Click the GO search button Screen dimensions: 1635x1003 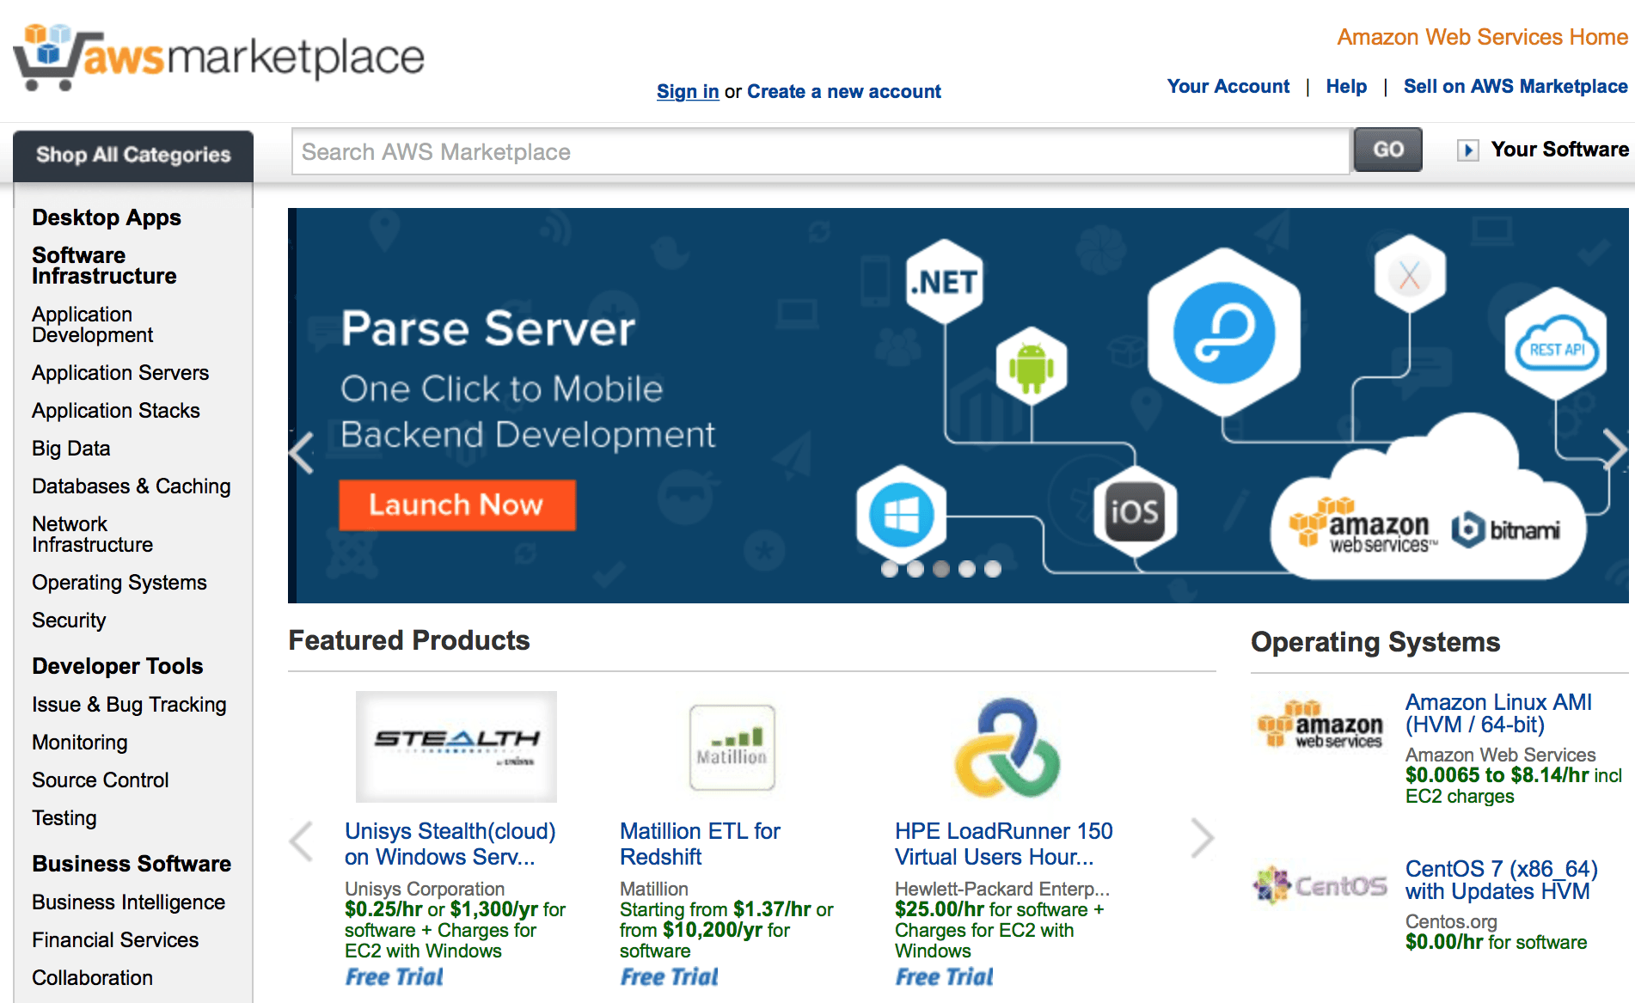(x=1388, y=150)
